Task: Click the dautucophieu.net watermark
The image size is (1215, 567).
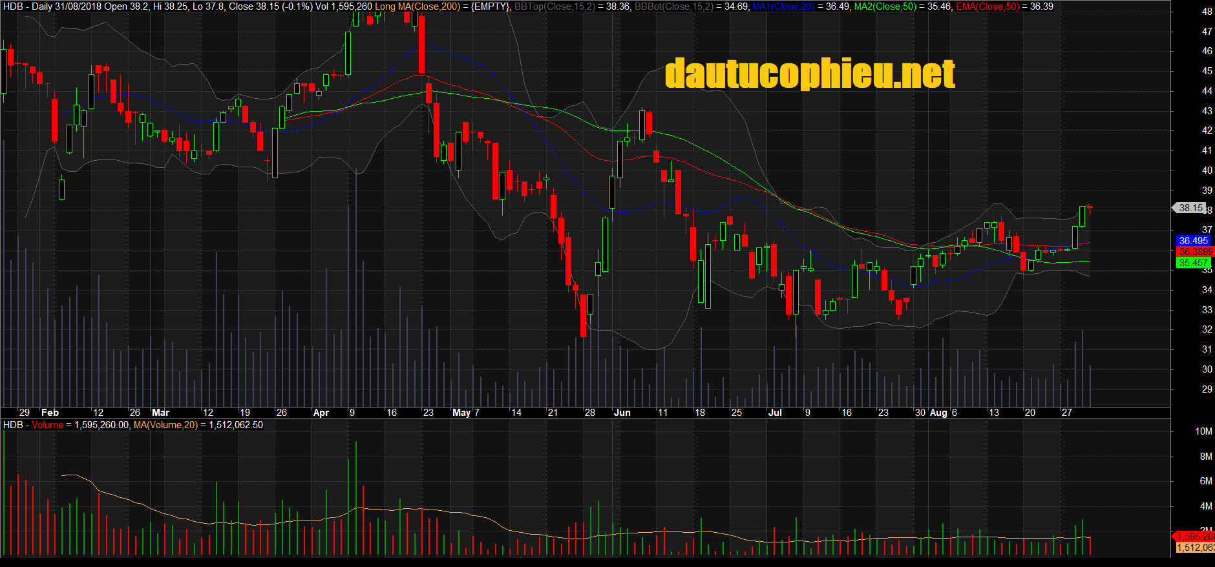Action: tap(810, 74)
